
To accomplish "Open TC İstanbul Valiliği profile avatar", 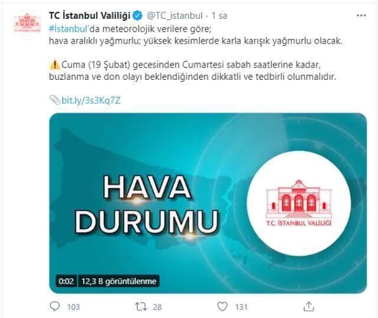I will pyautogui.click(x=27, y=24).
